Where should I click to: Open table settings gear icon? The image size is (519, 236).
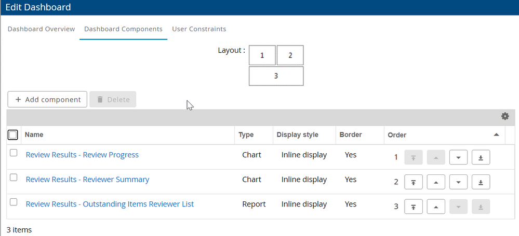504,117
